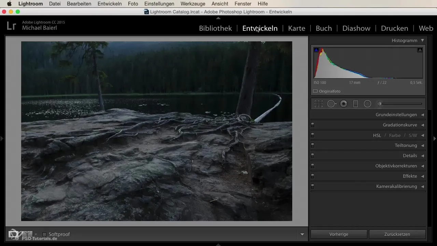Toggle highlight clipping indicator in histogram
This screenshot has width=437, height=246.
pos(420,50)
